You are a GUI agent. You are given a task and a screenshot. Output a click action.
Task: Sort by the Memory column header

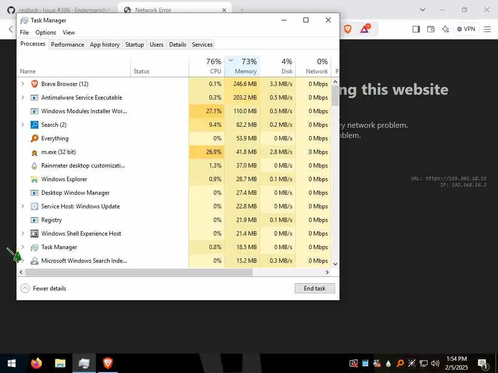point(242,66)
